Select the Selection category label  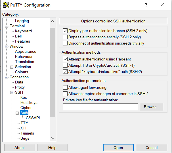tap(23, 67)
